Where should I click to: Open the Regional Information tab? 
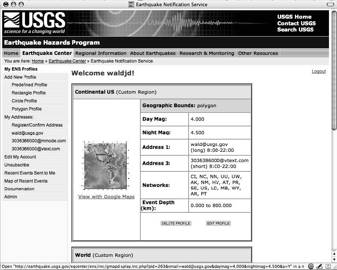coord(101,53)
